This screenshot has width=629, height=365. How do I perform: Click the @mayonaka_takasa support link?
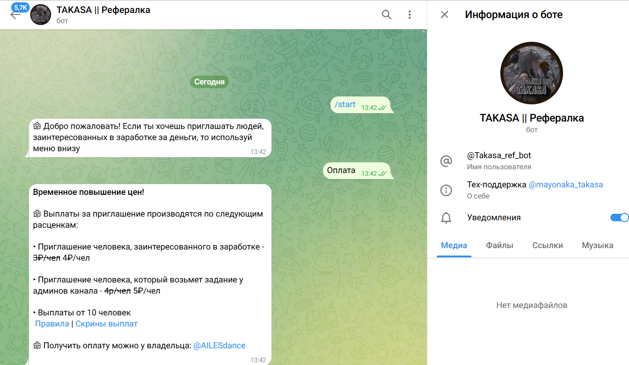point(565,185)
